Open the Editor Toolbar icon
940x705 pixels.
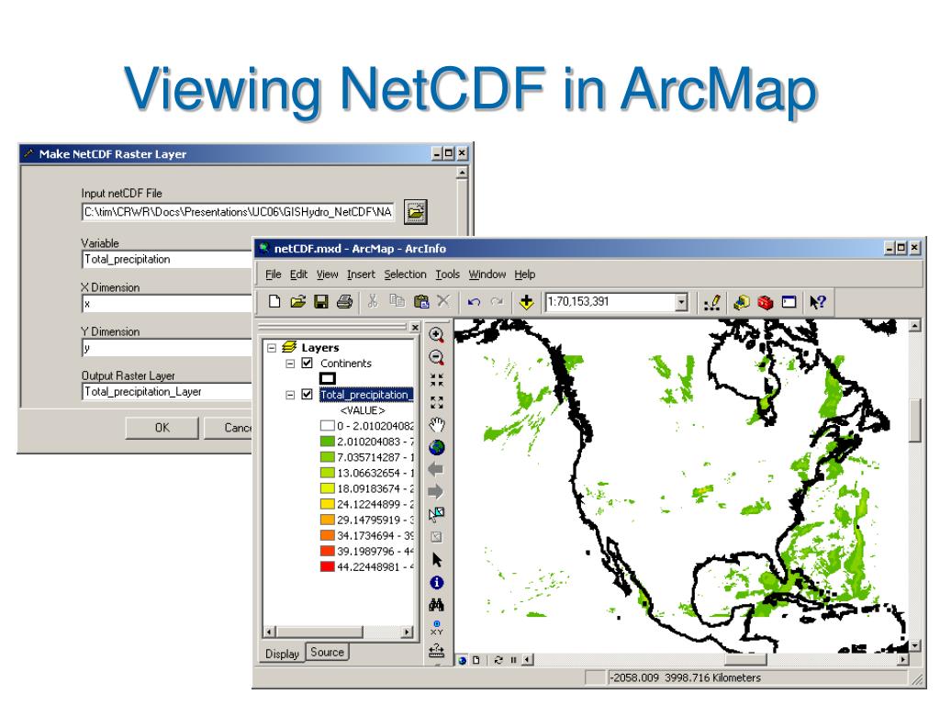pyautogui.click(x=712, y=303)
